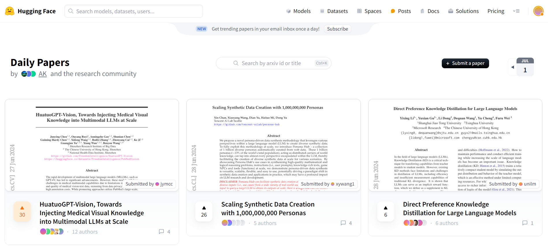Click author avatars on HuatuoGPT-Vision card
This screenshot has width=548, height=246.
coord(52,232)
